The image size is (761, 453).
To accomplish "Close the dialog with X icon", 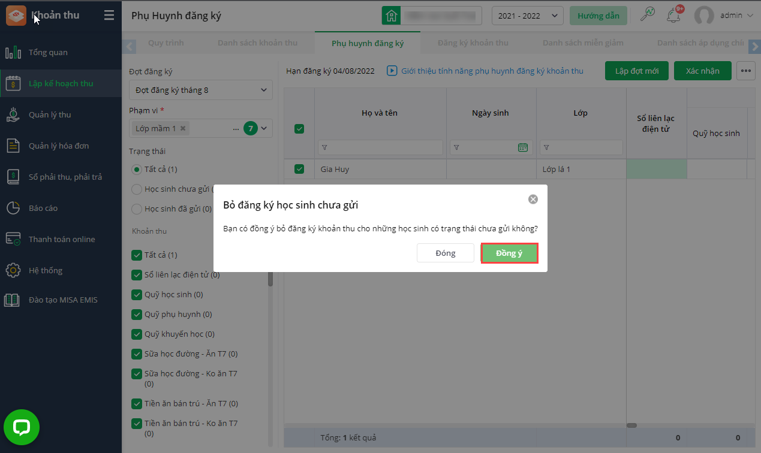I will click(x=533, y=200).
